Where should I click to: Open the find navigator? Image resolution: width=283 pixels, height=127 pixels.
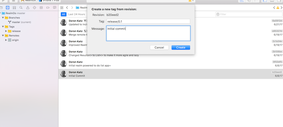coord(21,8)
